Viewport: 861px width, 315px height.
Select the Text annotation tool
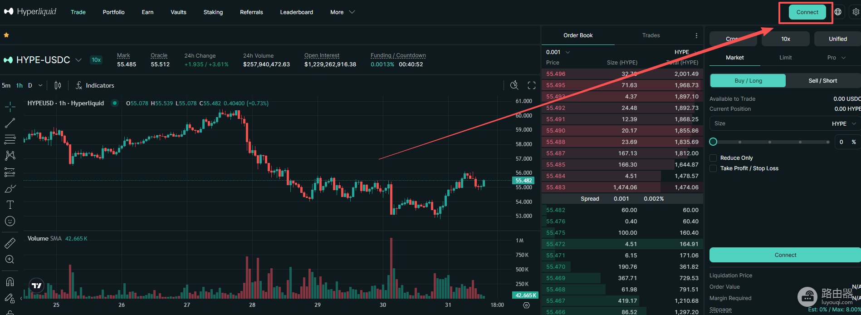pos(10,205)
